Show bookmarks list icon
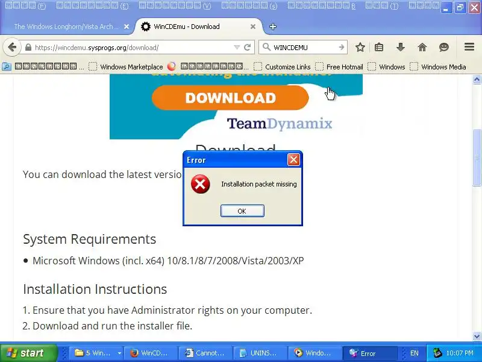 point(379,48)
